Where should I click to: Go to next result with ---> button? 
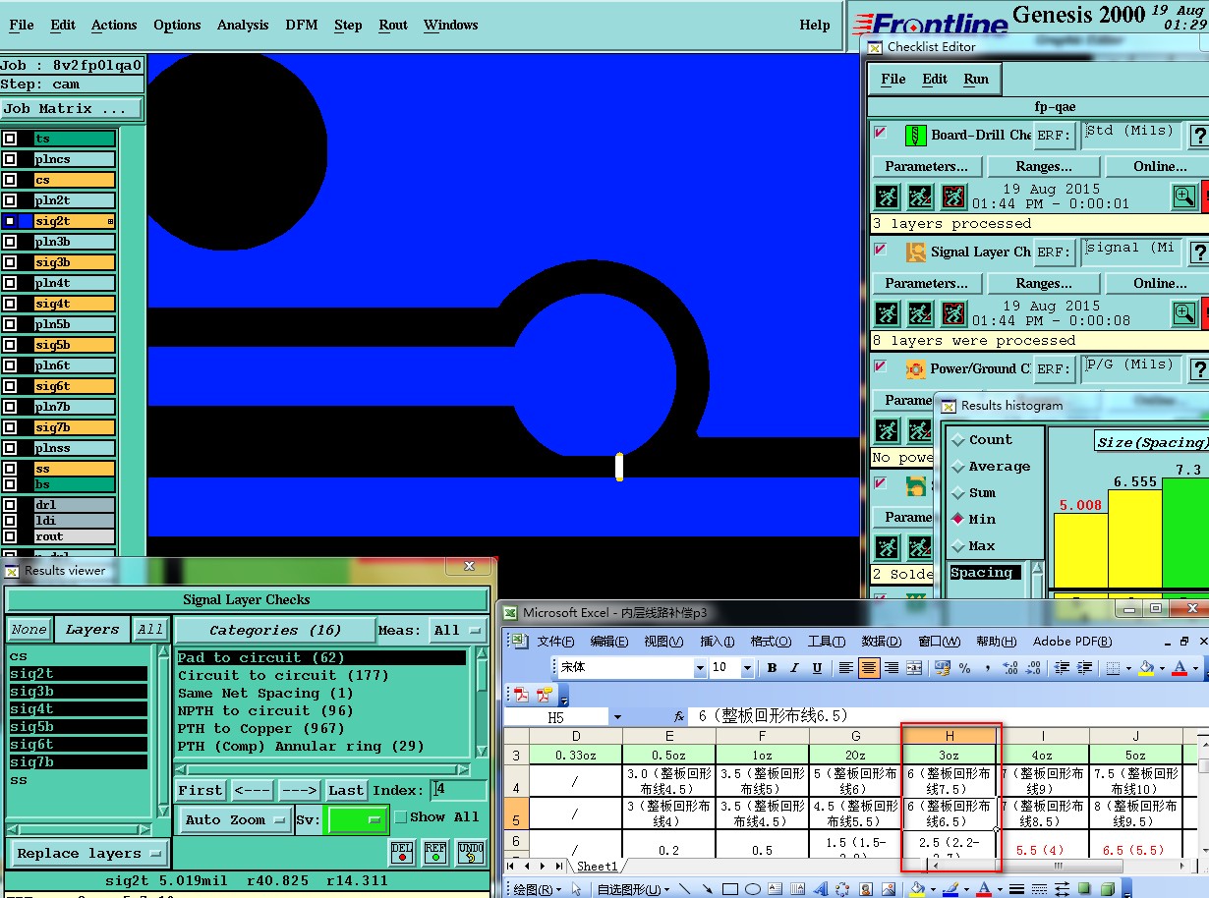tap(299, 790)
